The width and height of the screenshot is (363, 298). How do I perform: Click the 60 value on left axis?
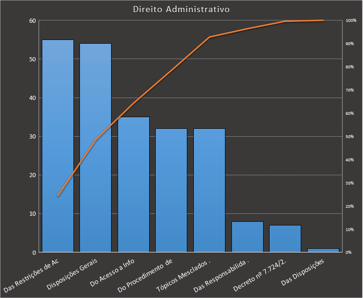pyautogui.click(x=32, y=21)
